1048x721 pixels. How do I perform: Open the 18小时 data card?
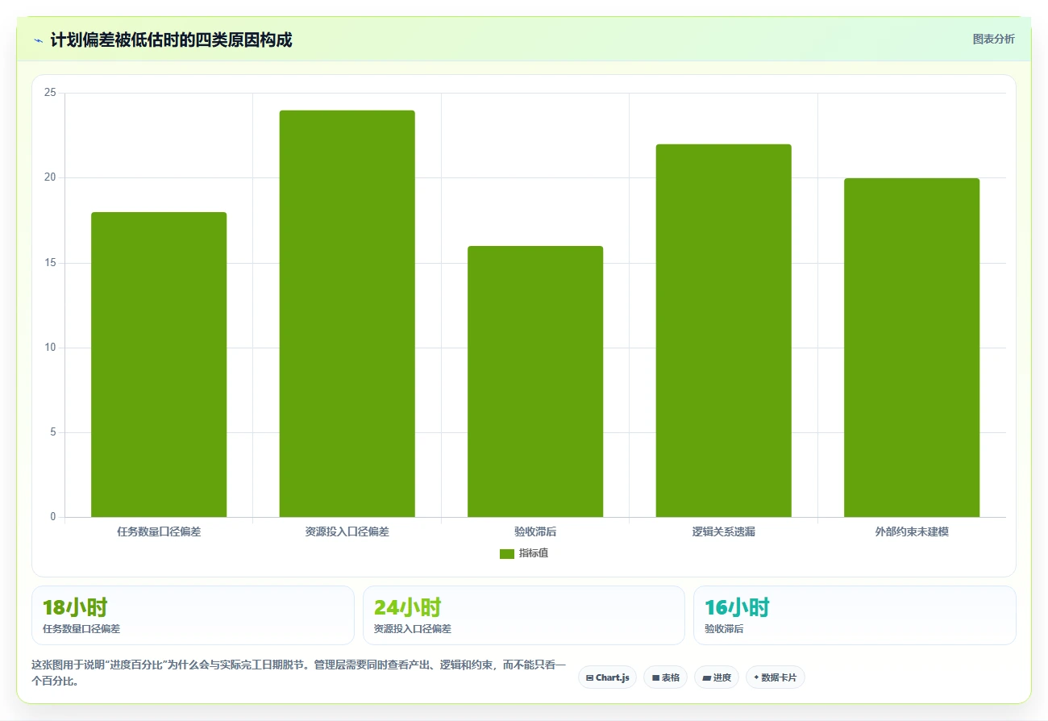click(x=193, y=615)
